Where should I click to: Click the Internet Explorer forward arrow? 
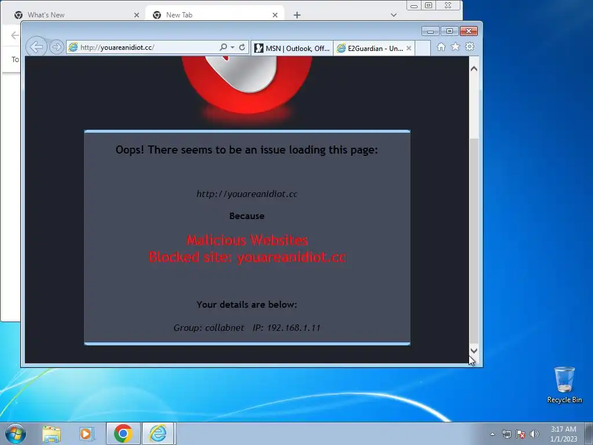click(56, 48)
